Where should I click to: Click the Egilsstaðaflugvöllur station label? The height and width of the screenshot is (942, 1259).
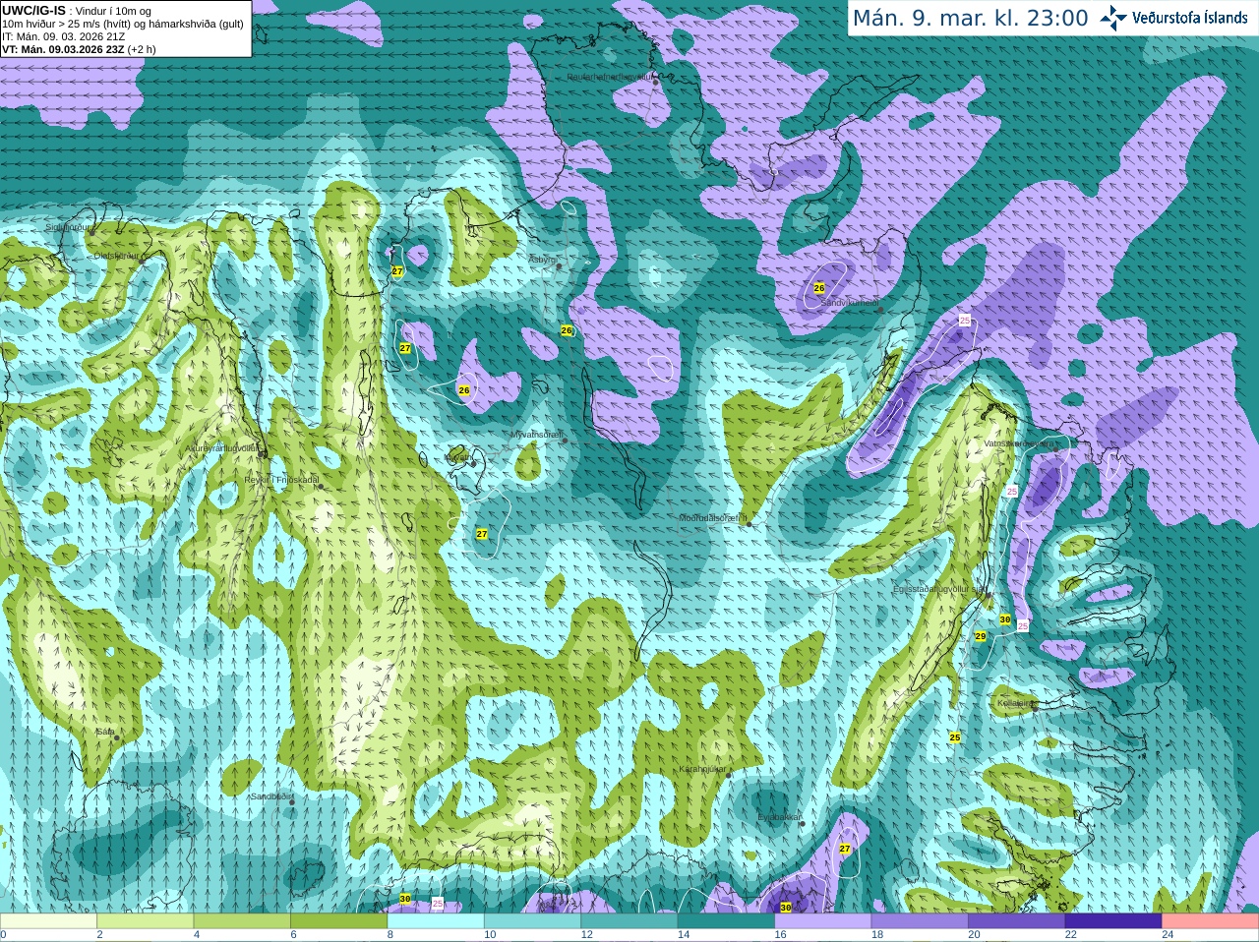[939, 589]
